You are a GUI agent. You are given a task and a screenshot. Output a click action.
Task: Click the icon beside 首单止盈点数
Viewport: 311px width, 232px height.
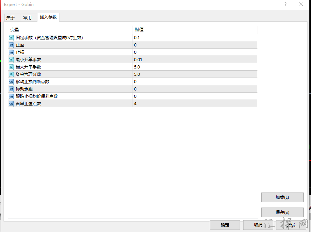tap(11, 104)
